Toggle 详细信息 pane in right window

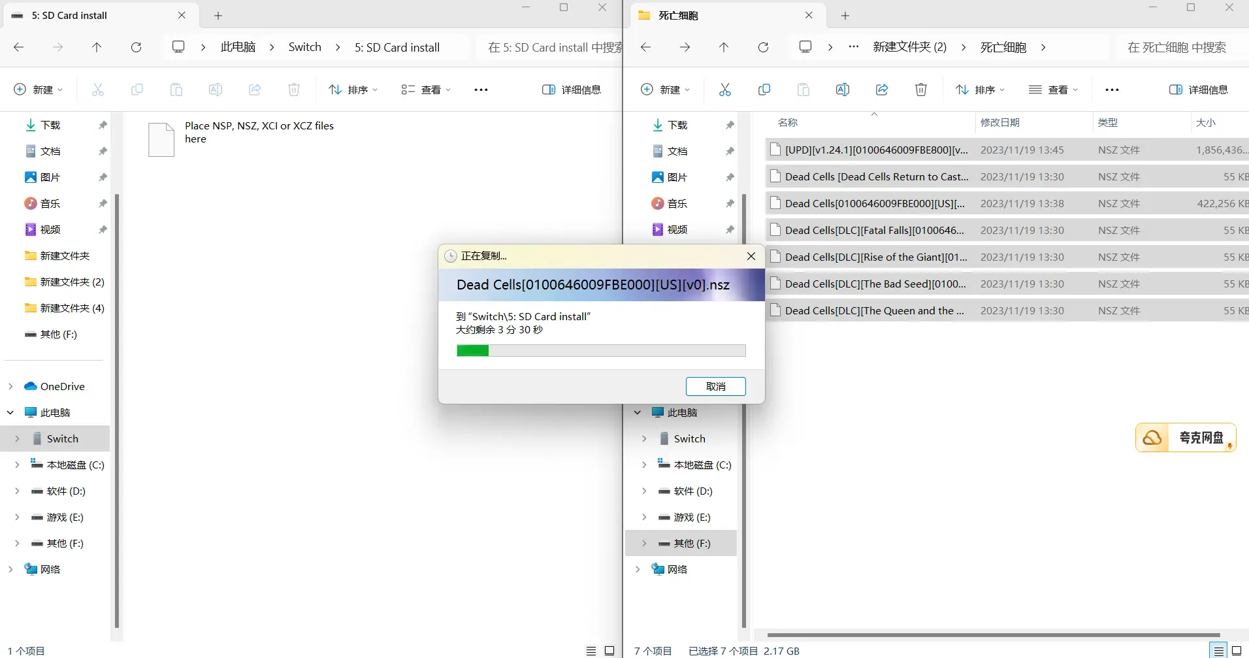tap(1198, 90)
